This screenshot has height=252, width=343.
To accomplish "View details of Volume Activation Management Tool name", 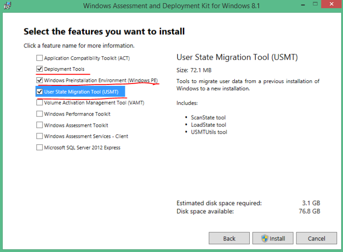I will tap(94, 103).
